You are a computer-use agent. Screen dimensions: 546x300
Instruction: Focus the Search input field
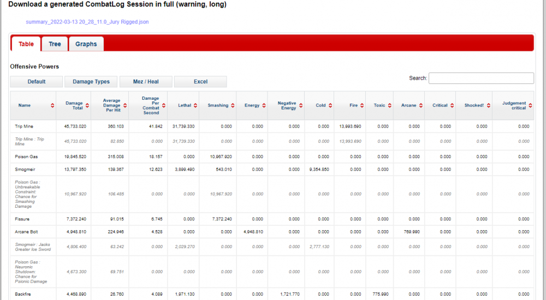click(x=481, y=79)
